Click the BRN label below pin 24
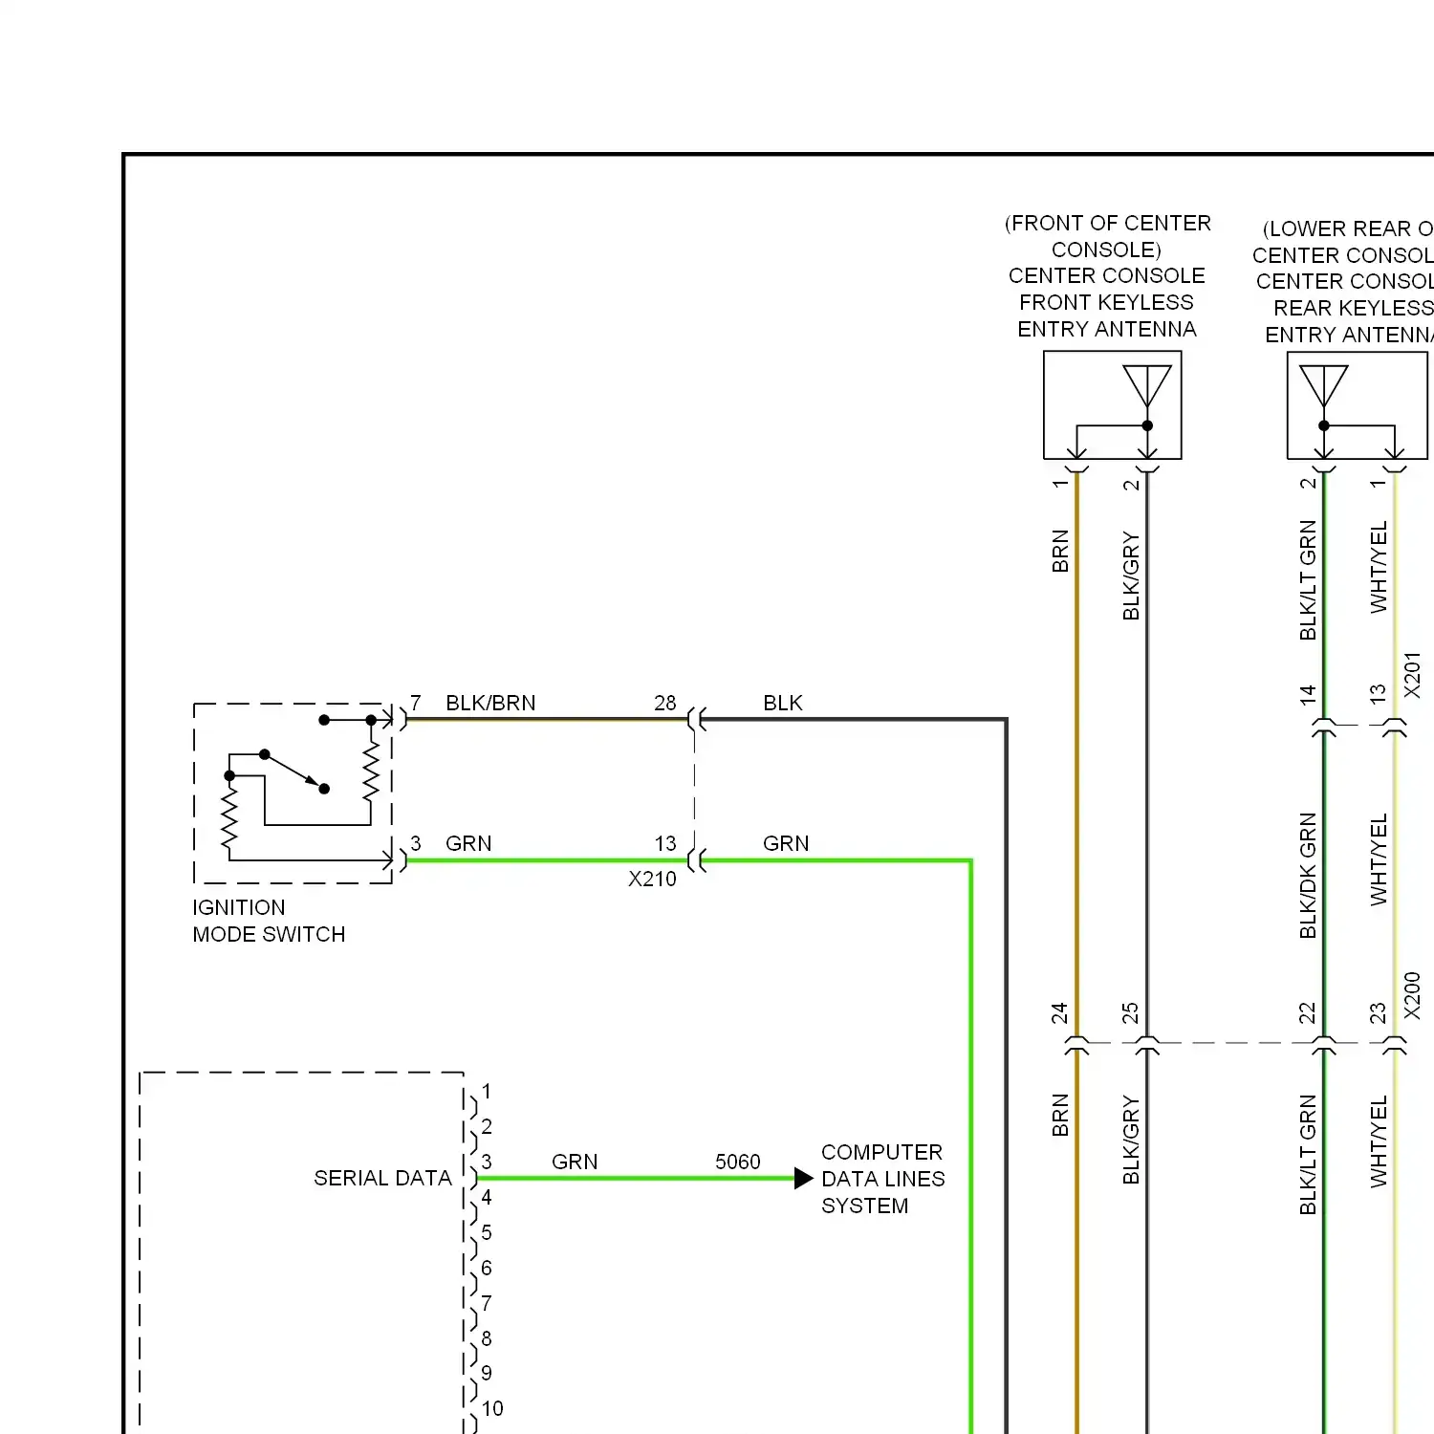 click(1059, 1115)
